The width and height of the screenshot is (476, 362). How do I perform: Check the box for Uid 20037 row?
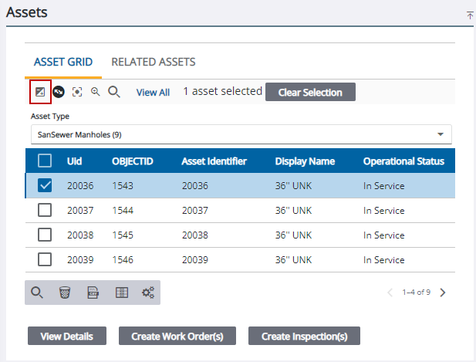[45, 210]
